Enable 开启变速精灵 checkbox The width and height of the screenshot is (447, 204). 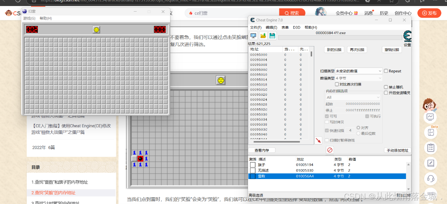coord(386,93)
